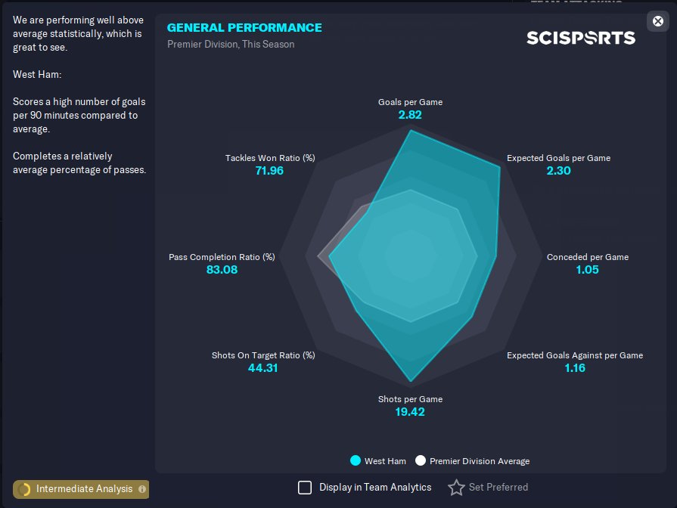Click the Pass Completion Ratio value
677x508 pixels.
pos(222,270)
